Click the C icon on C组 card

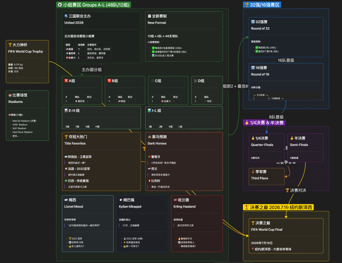pos(152,81)
